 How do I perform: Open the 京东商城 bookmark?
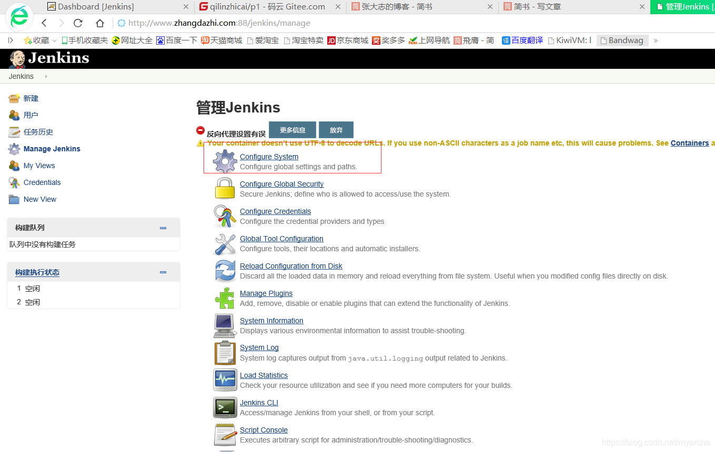(348, 40)
